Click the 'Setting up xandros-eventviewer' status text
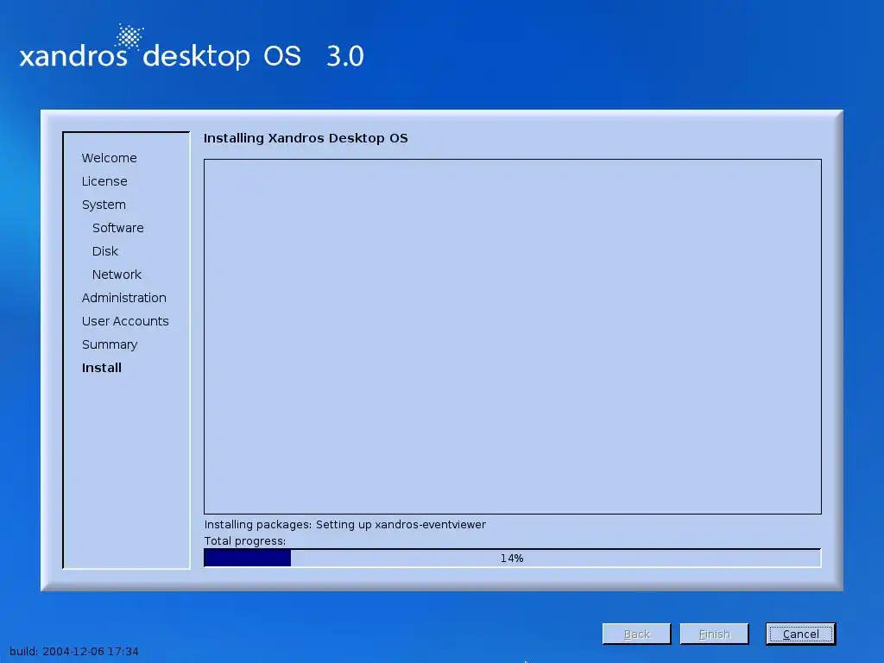This screenshot has width=884, height=663. tap(401, 524)
